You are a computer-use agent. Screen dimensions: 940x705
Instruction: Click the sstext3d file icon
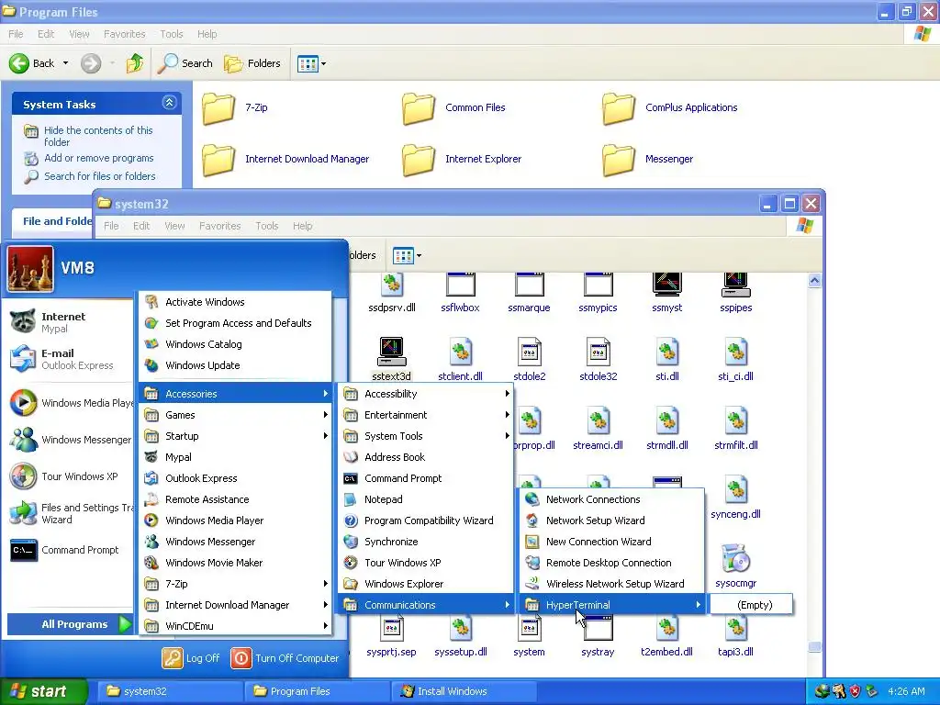391,352
